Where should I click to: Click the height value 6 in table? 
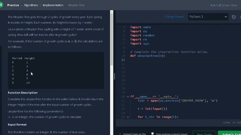point(27,75)
